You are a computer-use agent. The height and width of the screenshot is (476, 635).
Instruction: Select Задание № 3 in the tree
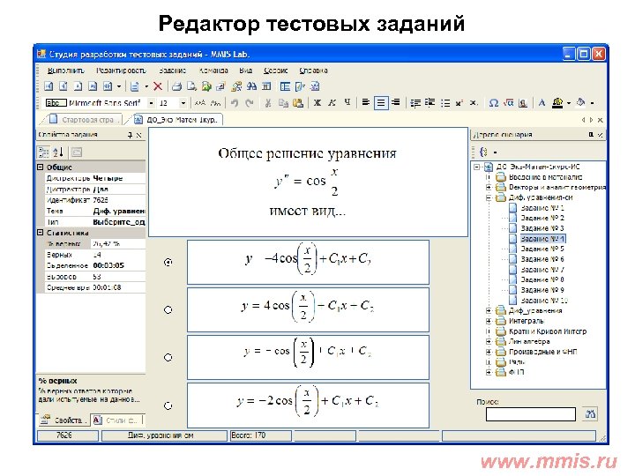point(542,228)
